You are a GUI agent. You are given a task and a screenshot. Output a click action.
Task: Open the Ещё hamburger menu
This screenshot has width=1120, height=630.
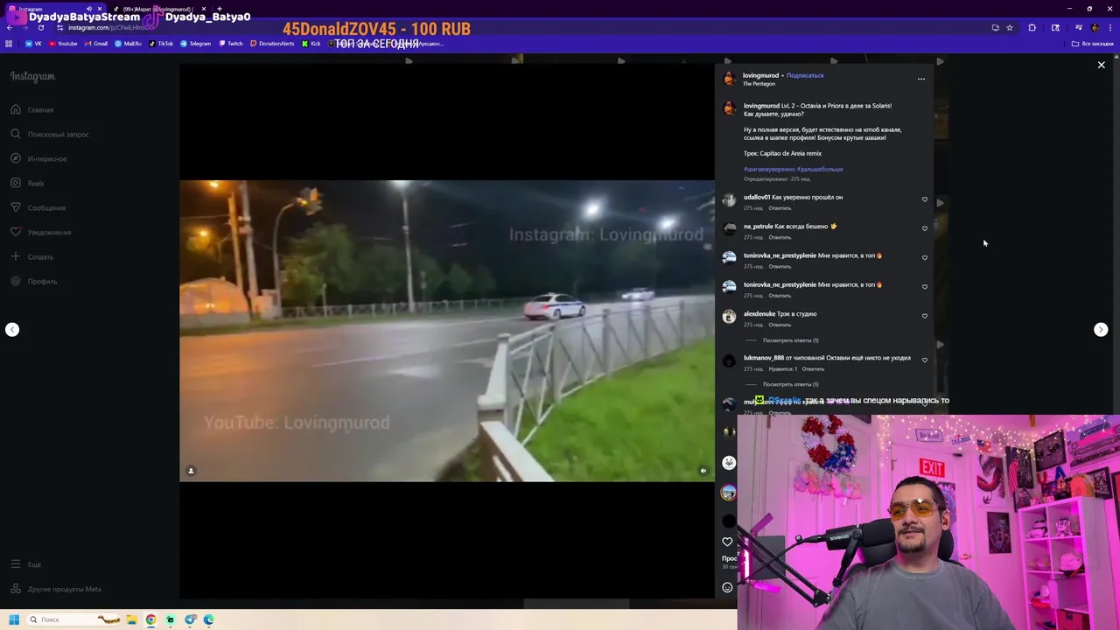[x=25, y=564]
